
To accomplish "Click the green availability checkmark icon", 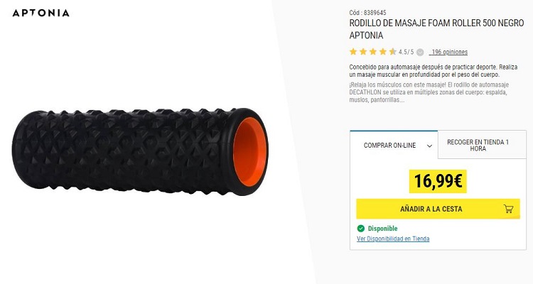I will (360, 229).
